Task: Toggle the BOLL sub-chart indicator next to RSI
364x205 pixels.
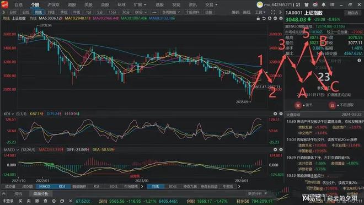Action: tap(114, 186)
